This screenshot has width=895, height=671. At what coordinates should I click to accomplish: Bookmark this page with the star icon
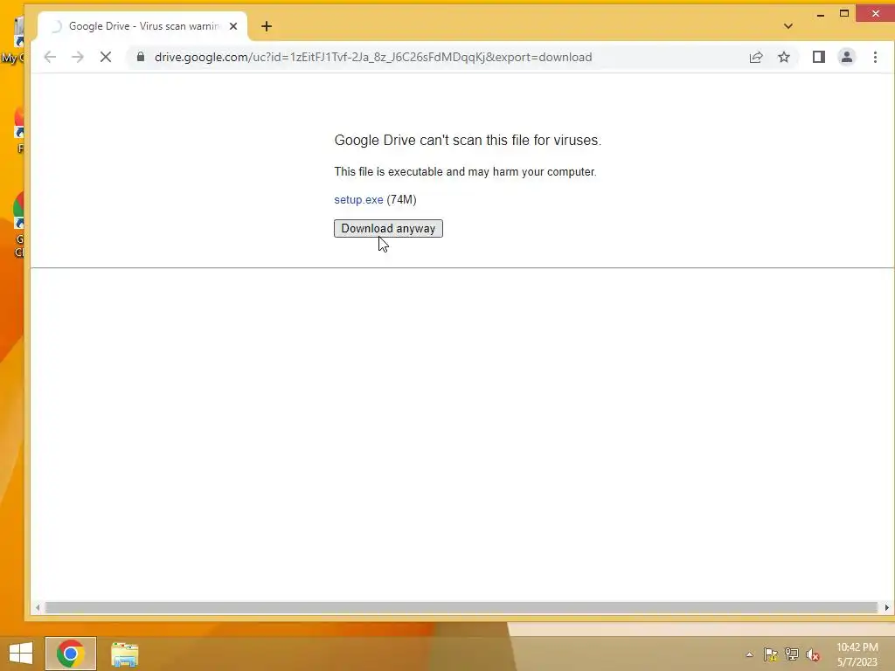coord(784,57)
